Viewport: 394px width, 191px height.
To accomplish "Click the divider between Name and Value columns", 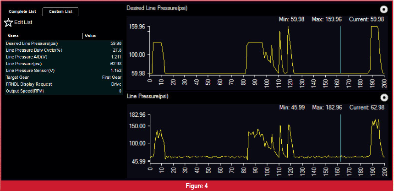I will coord(82,36).
